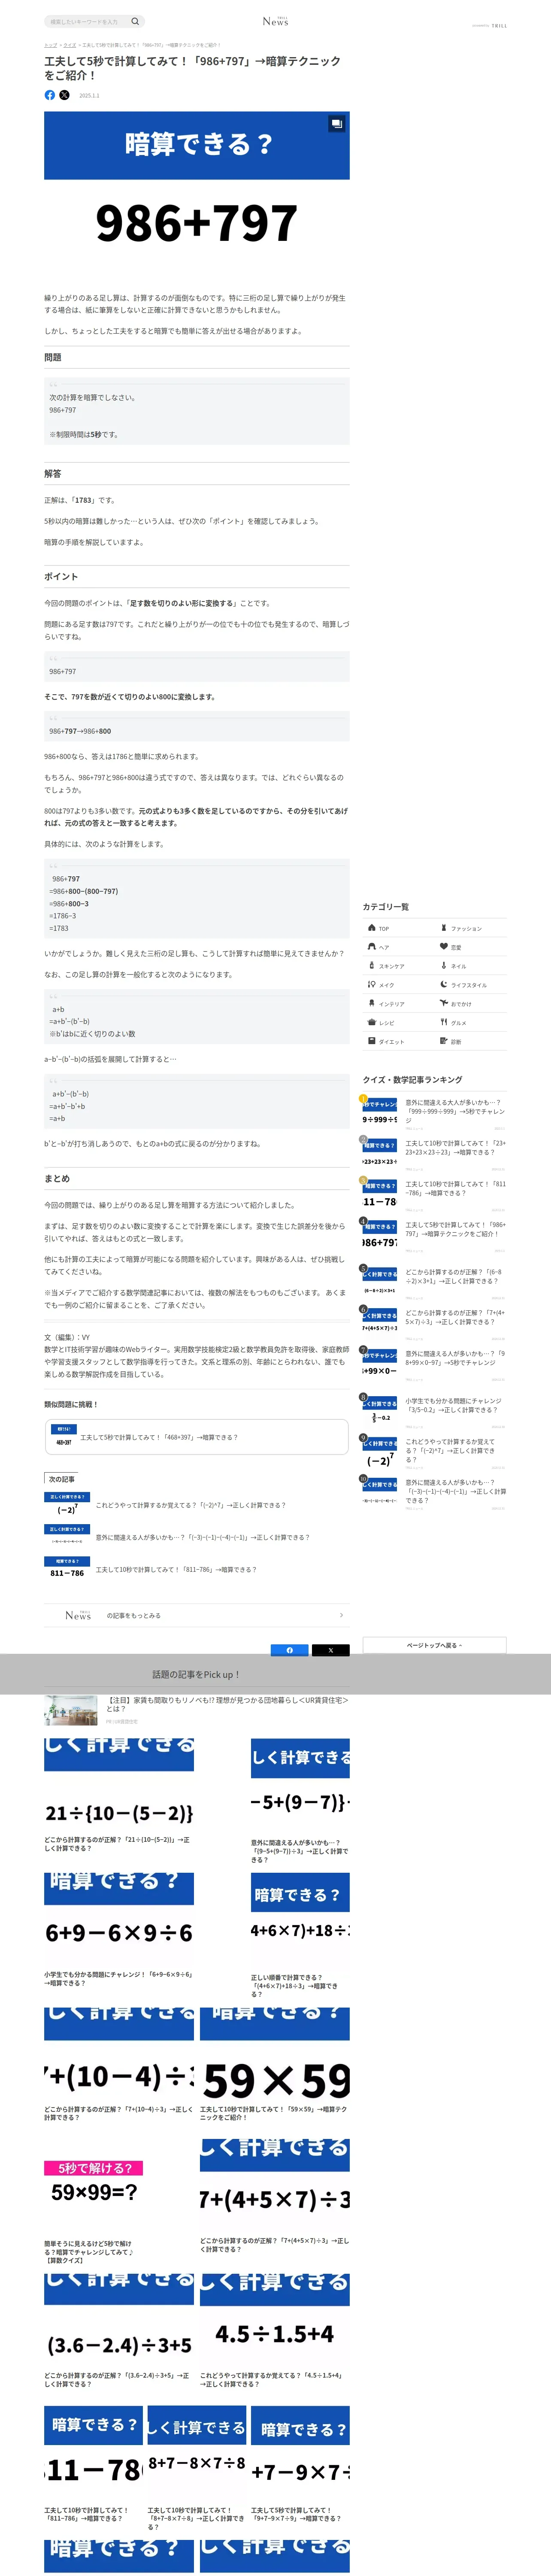Click the chevron arrow in the 記事をもっとみる row
This screenshot has width=551, height=2576.
341,1615
